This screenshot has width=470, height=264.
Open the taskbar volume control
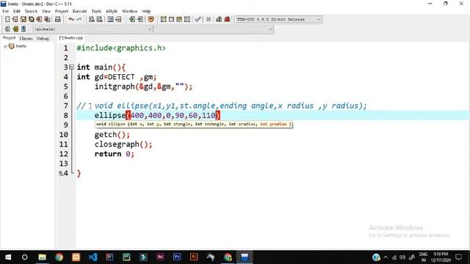tap(402, 257)
